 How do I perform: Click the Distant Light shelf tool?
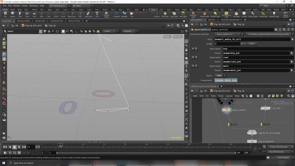coord(215,14)
